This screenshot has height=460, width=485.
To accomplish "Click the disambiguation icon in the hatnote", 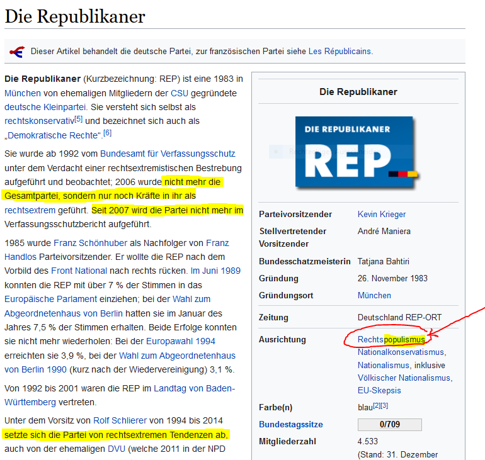I will pos(18,52).
